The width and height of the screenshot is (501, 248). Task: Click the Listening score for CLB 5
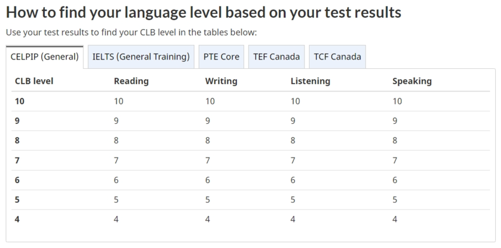(293, 200)
